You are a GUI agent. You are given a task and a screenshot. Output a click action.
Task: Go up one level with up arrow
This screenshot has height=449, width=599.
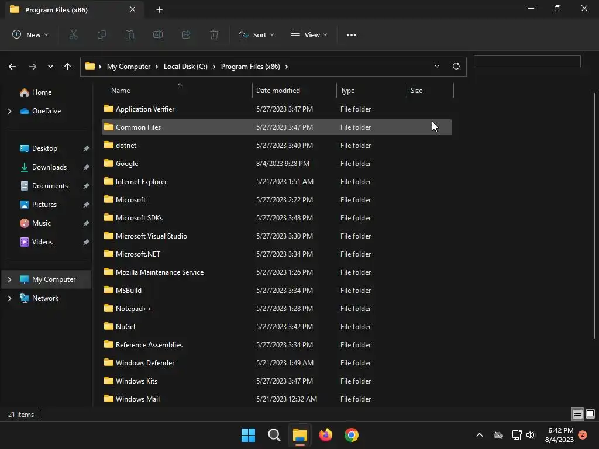point(68,67)
